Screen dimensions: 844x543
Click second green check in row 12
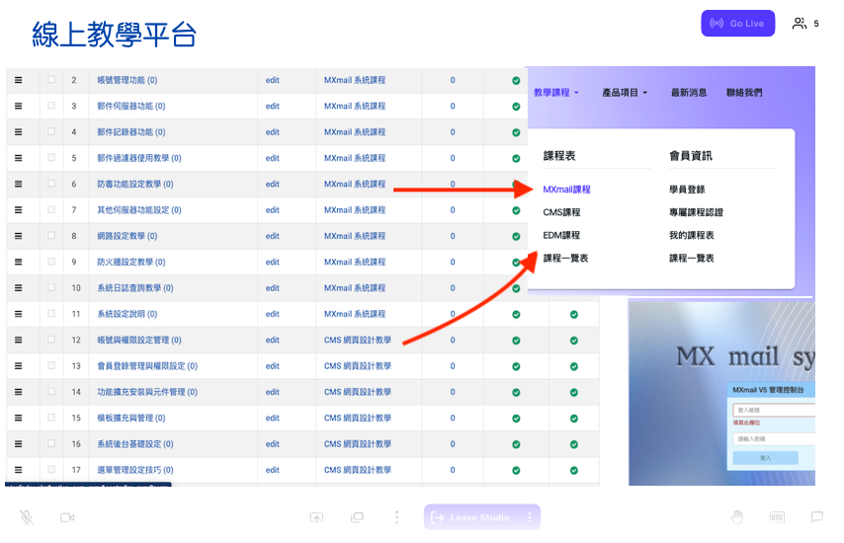574,341
